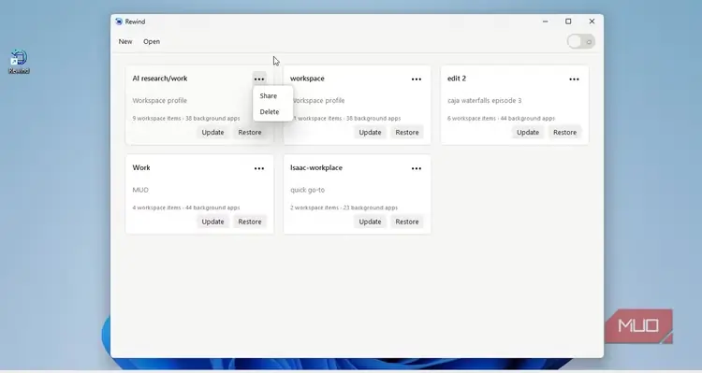This screenshot has width=702, height=373.
Task: Select the Work card title
Action: [x=141, y=167]
